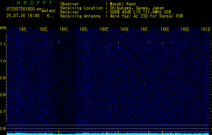Click the 1610 time axis label

[206, 29]
